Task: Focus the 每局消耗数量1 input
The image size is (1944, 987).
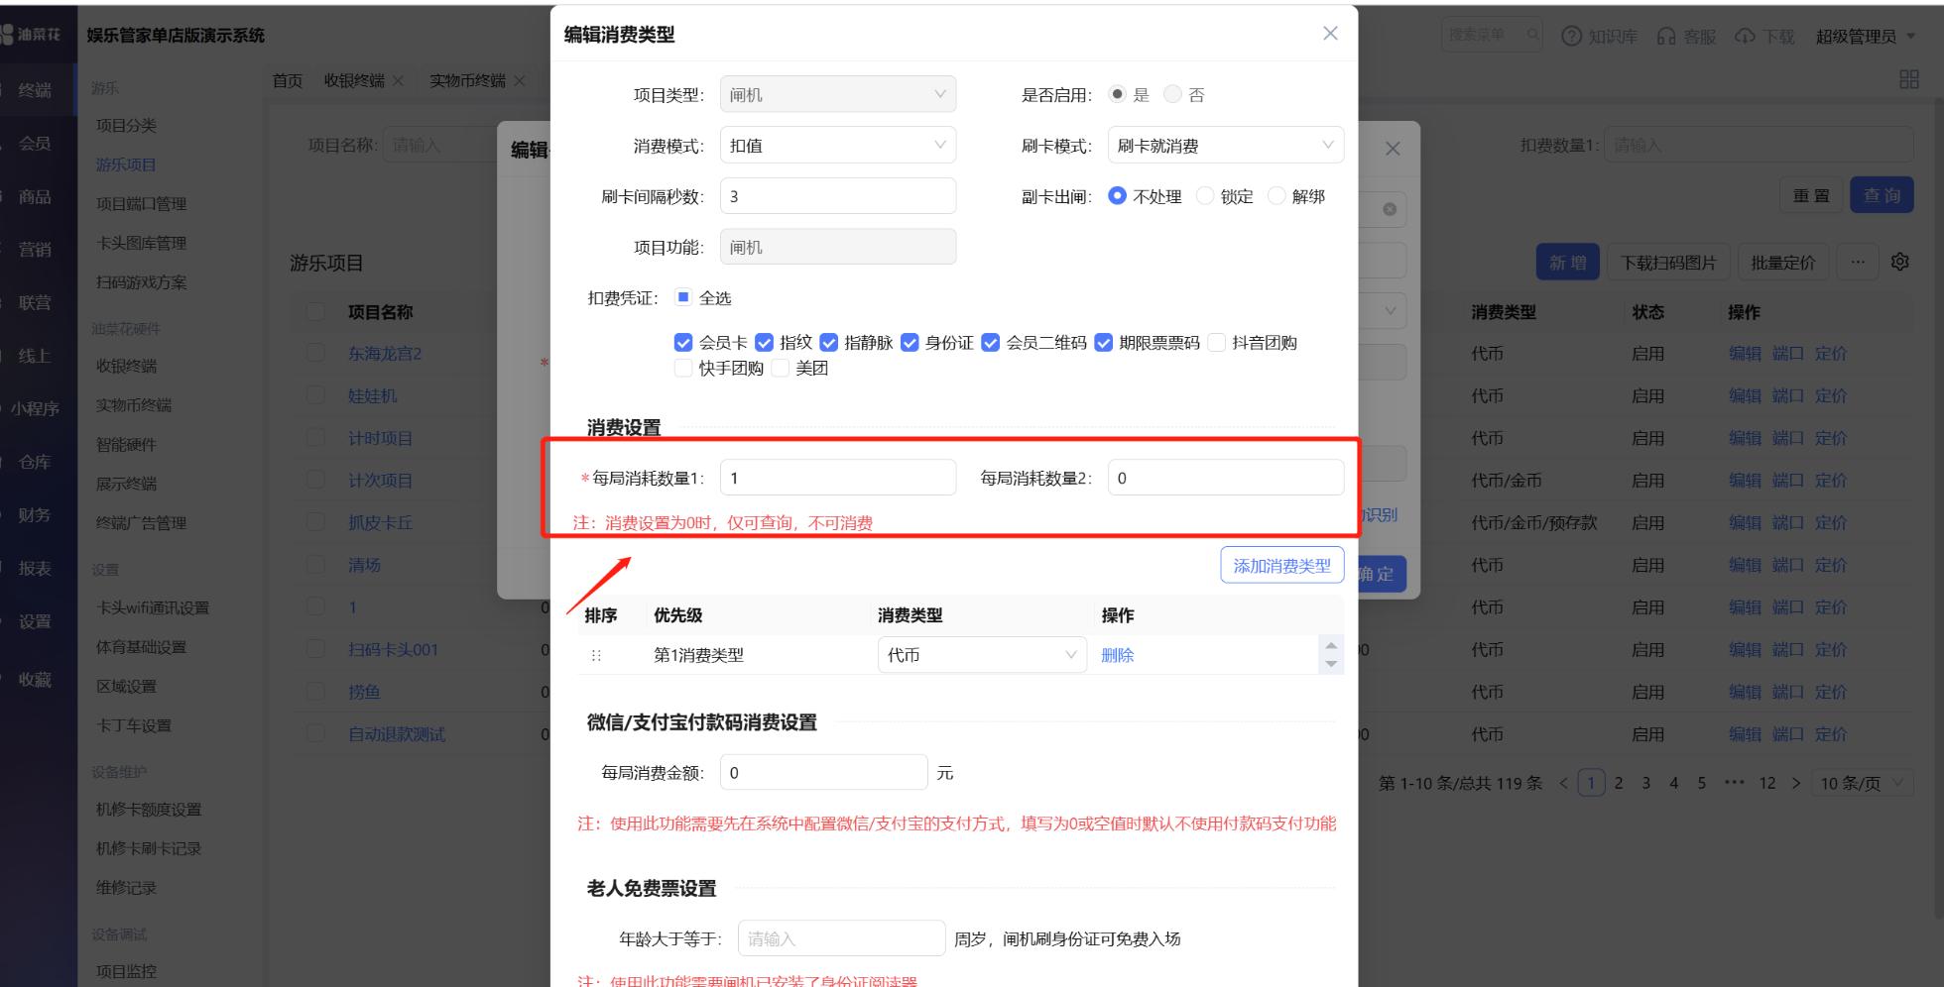Action: pos(838,478)
